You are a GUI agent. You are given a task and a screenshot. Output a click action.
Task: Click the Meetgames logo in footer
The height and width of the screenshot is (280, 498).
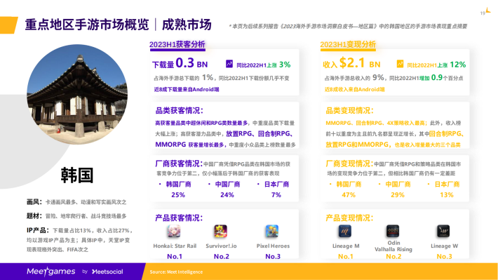pyautogui.click(x=51, y=272)
